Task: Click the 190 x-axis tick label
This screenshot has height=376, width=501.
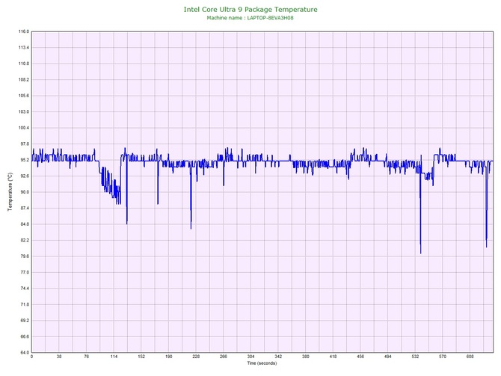Action: (169, 357)
